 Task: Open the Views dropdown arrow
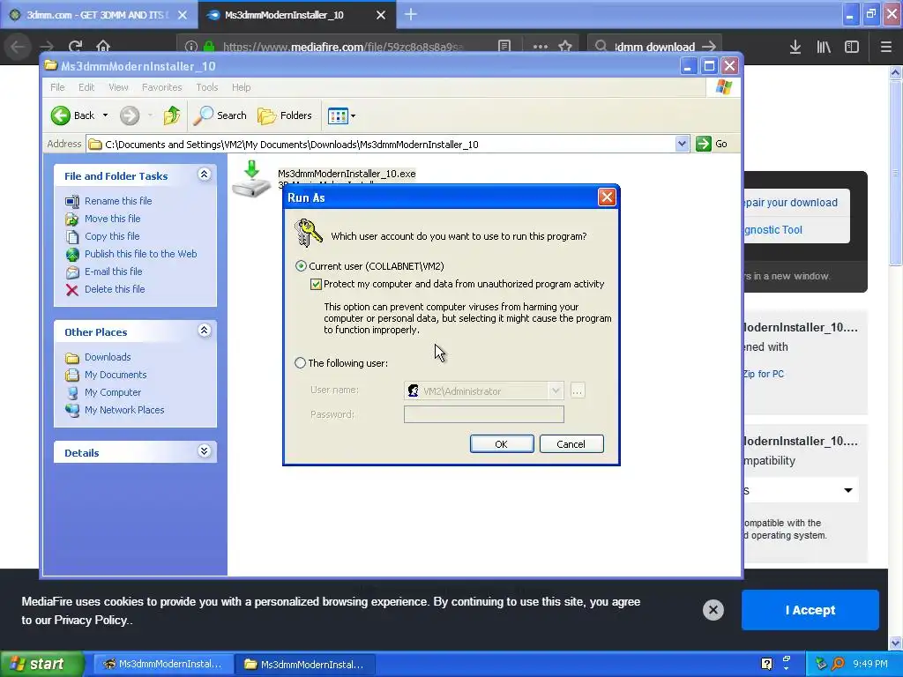point(353,115)
